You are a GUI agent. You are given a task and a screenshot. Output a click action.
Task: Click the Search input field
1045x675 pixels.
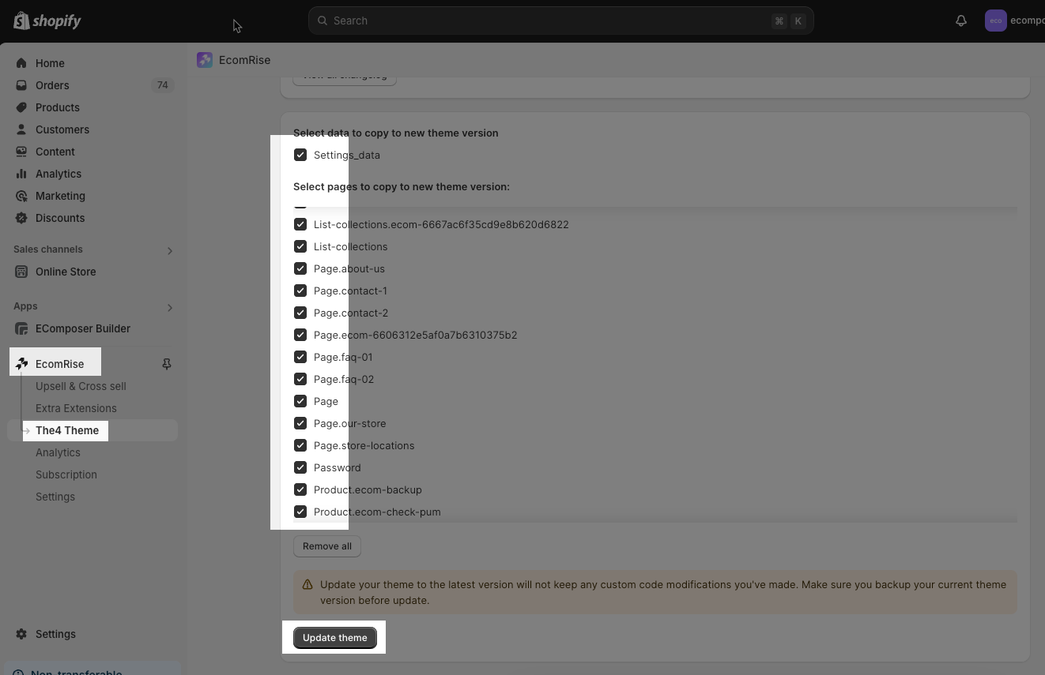(x=561, y=21)
